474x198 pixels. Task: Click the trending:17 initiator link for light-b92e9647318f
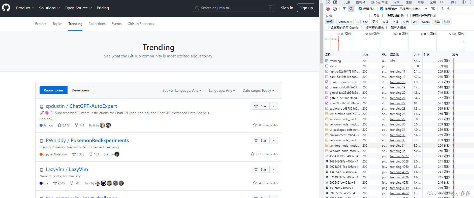(x=398, y=72)
